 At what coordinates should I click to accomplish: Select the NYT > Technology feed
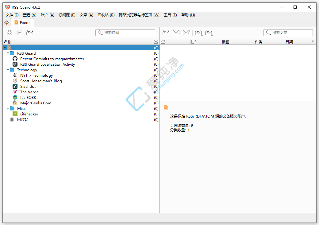point(37,75)
